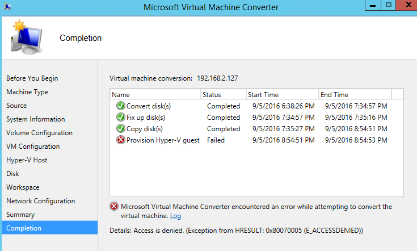Click the application icon in the title bar
Image resolution: width=417 pixels, height=251 pixels.
[x=7, y=7]
